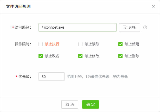Close the 文件访问规则 dialog
Viewport: 160px width, 112px height.
coord(153,7)
